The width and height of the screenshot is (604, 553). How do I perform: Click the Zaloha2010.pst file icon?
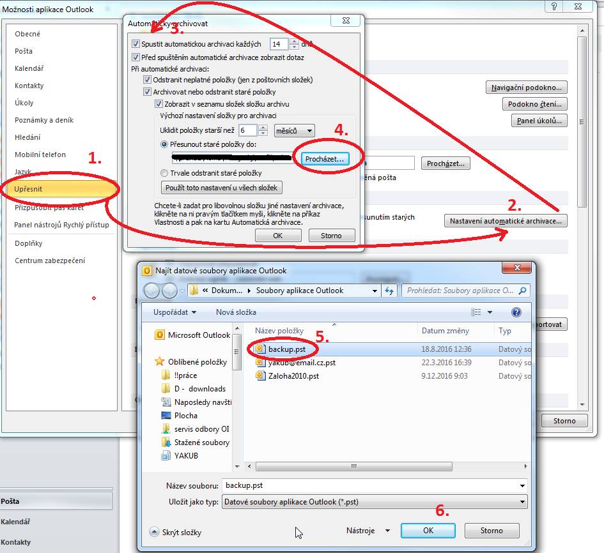[x=261, y=375]
